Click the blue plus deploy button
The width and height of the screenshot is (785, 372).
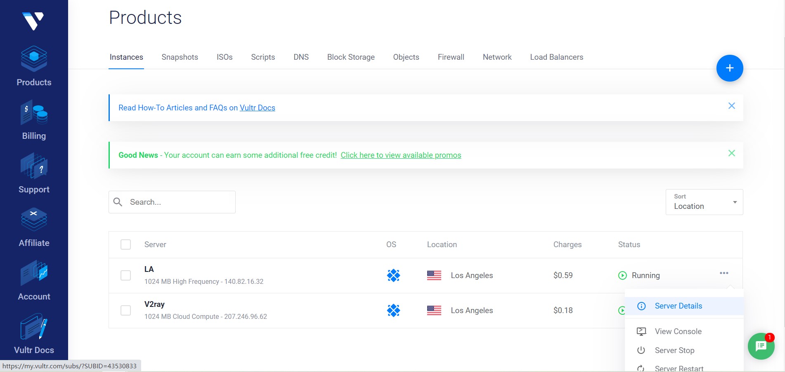pyautogui.click(x=729, y=68)
